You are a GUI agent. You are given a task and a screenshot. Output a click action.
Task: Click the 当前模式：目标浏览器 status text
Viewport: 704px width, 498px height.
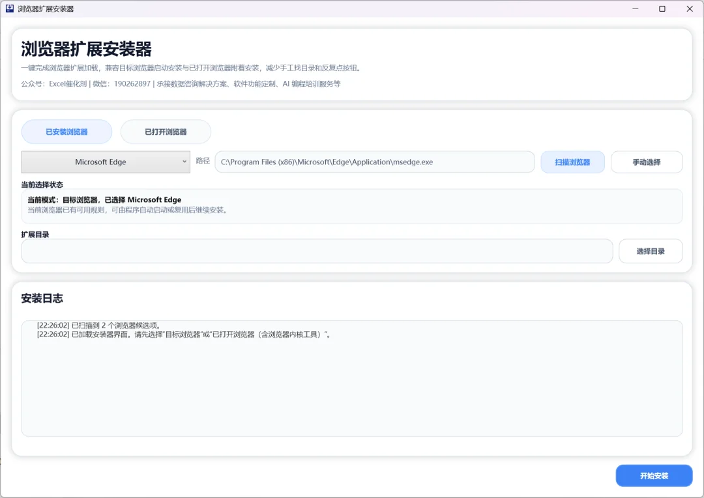[104, 200]
